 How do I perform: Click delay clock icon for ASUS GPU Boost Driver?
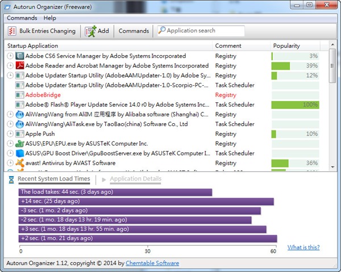coord(10,153)
